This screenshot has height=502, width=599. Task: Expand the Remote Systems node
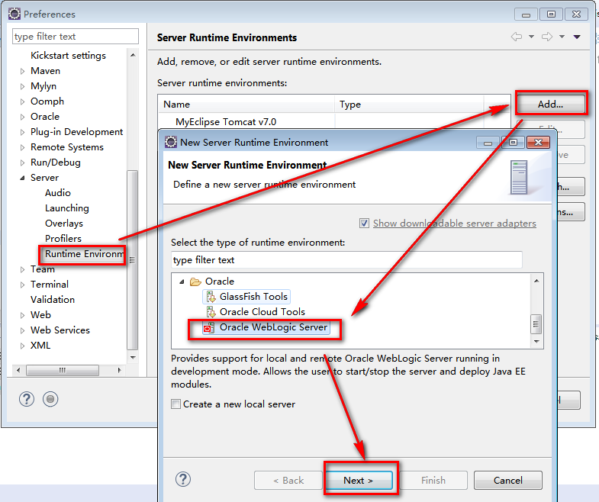(23, 147)
